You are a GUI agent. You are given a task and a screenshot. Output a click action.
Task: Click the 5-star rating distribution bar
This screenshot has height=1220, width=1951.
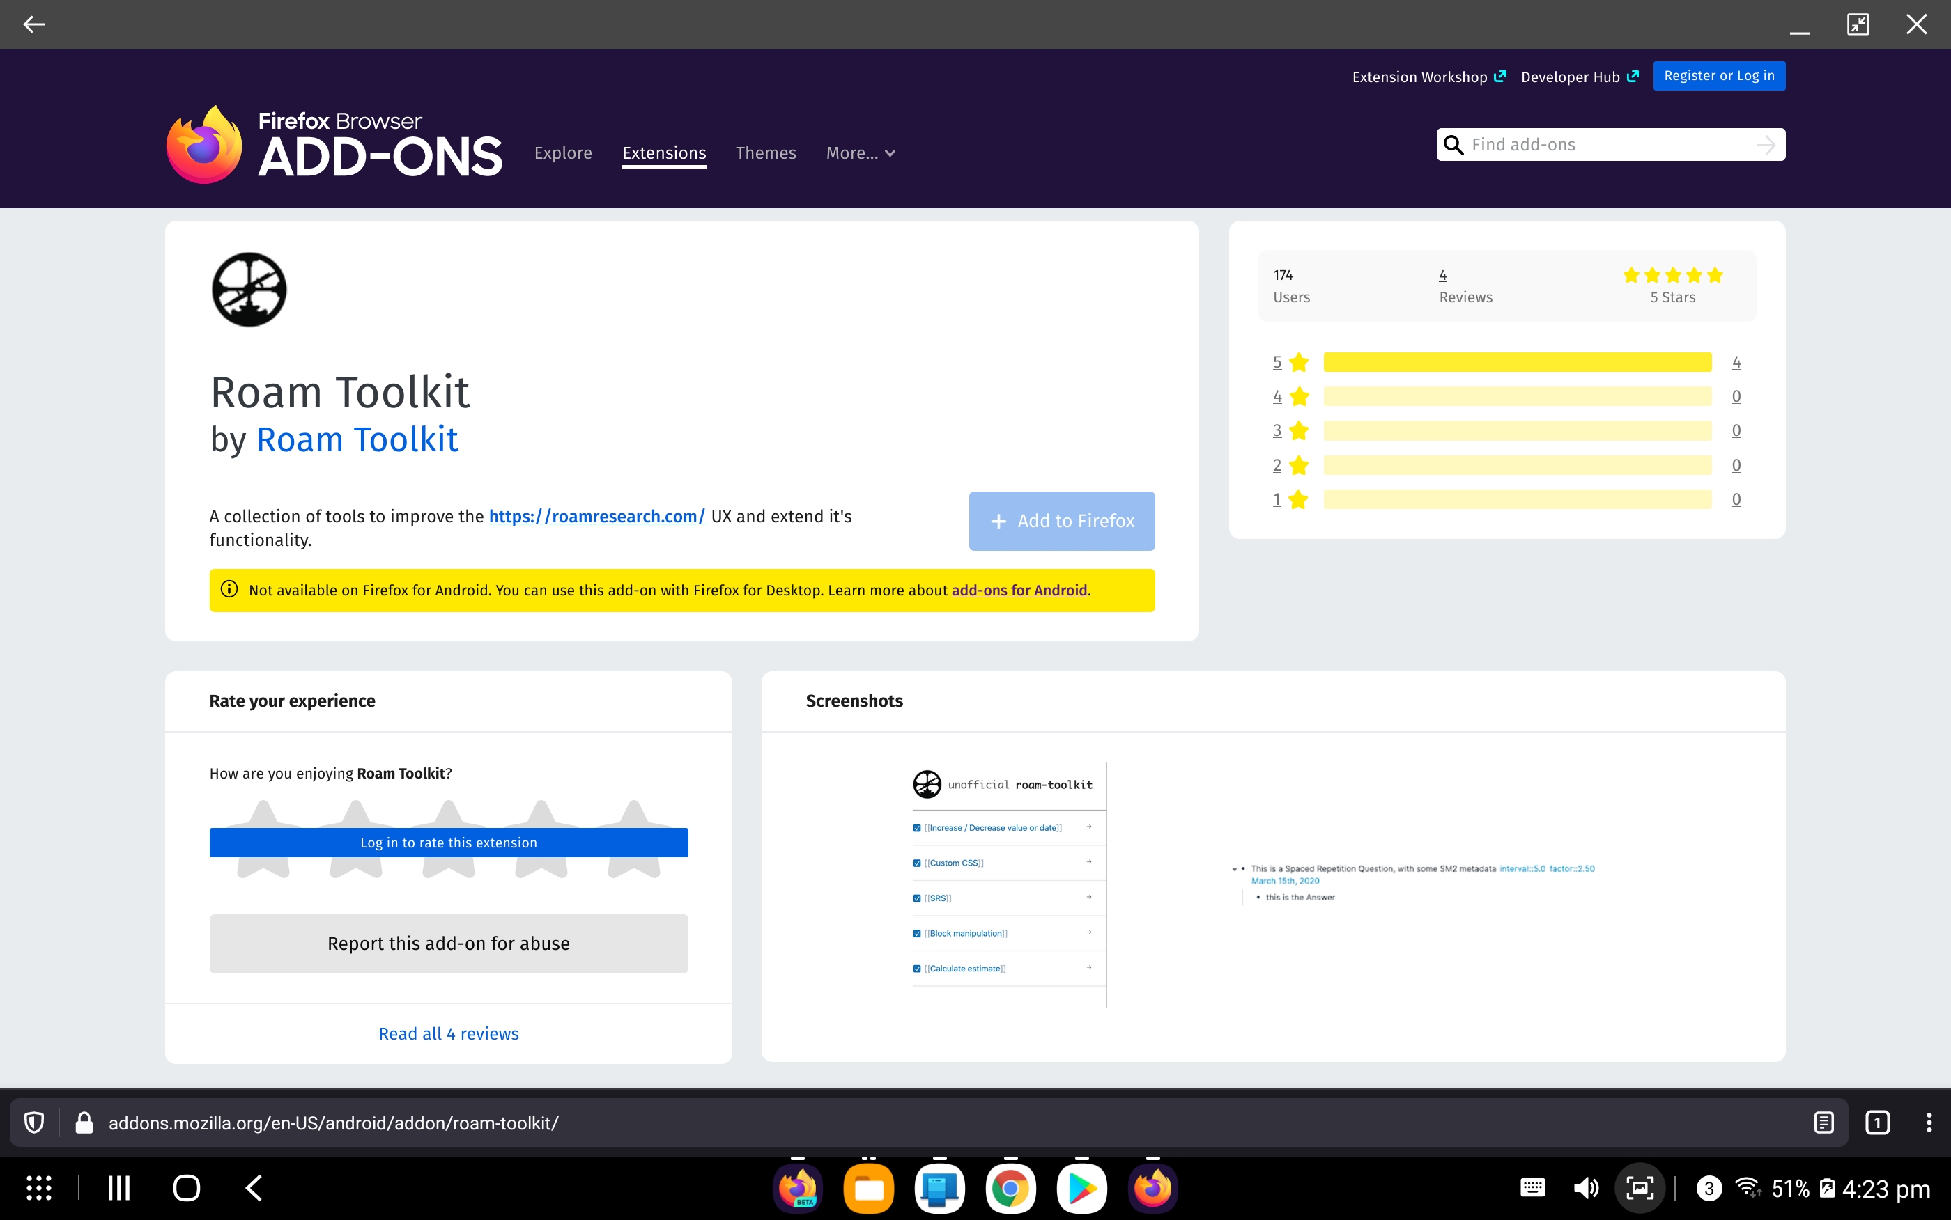click(1515, 361)
